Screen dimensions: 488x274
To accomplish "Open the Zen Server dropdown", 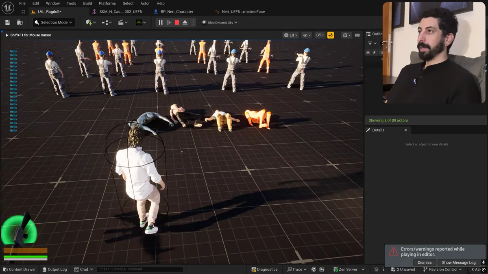I will 349,269.
